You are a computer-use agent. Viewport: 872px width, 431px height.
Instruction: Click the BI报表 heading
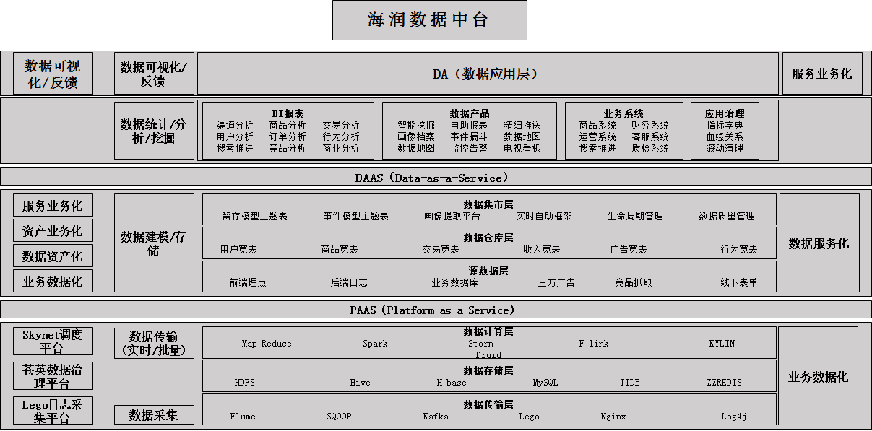[288, 113]
